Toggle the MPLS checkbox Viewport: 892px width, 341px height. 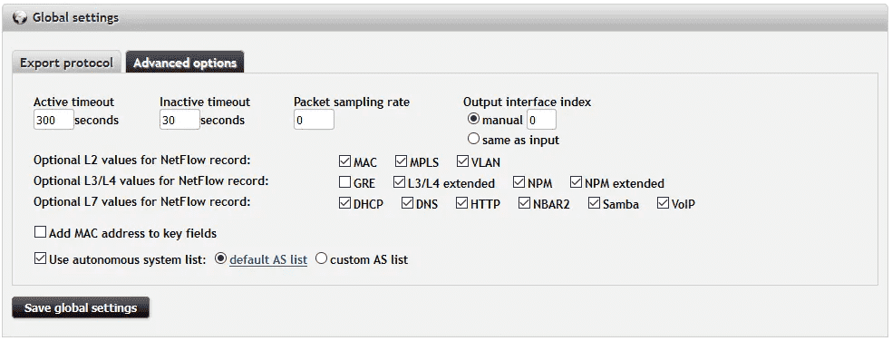pyautogui.click(x=401, y=161)
